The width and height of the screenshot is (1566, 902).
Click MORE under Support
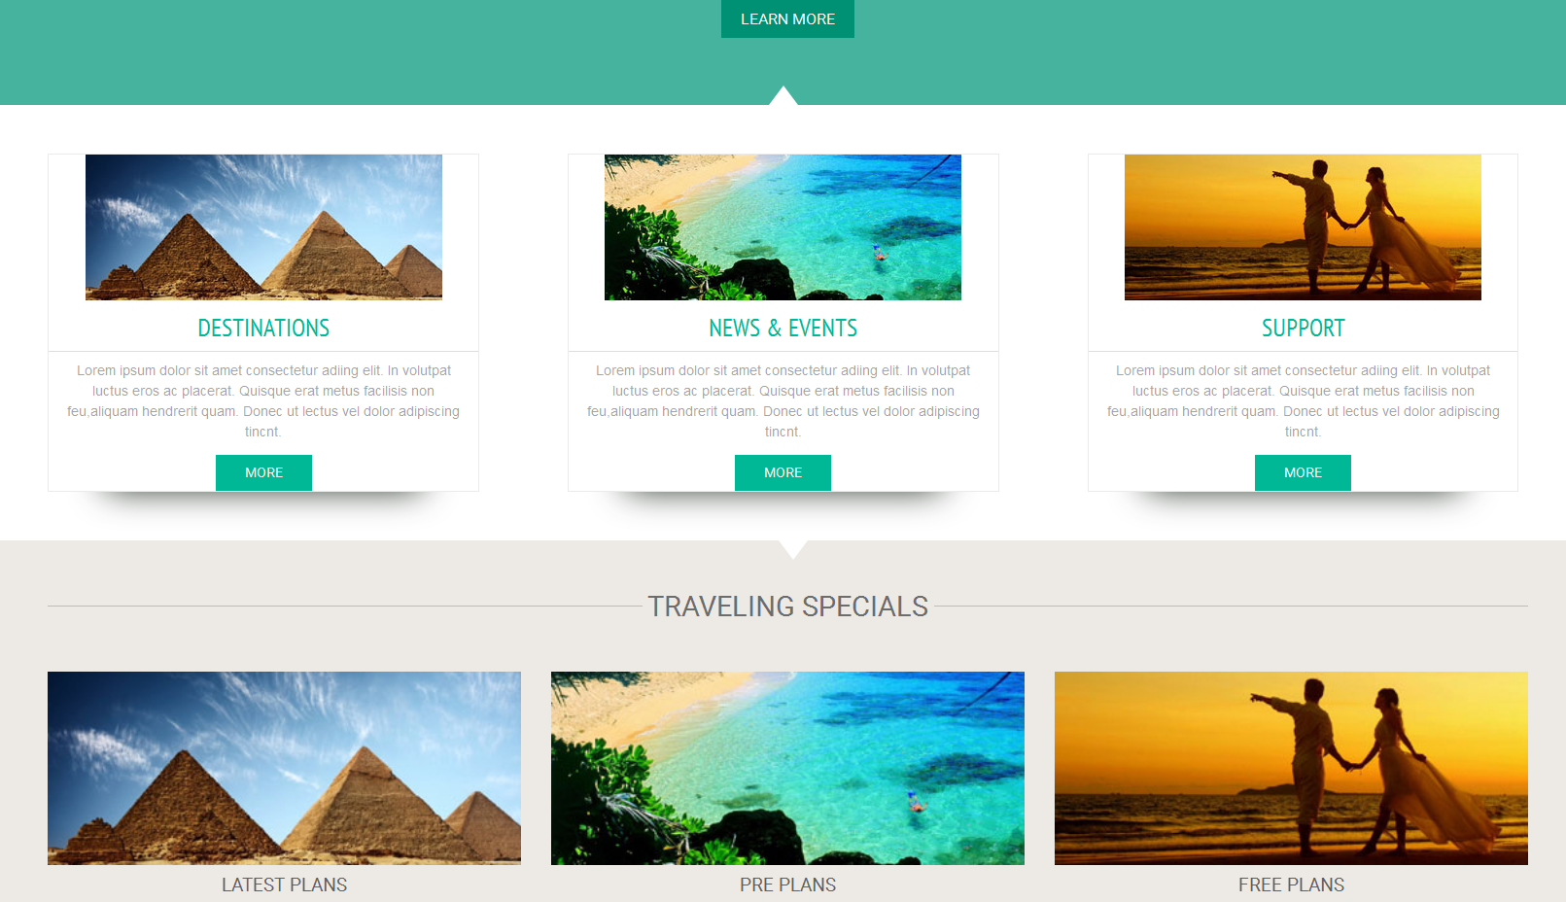point(1303,472)
